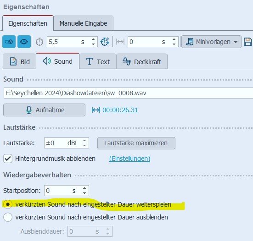Click the clock with arrows adjust-duration icon

(105, 42)
